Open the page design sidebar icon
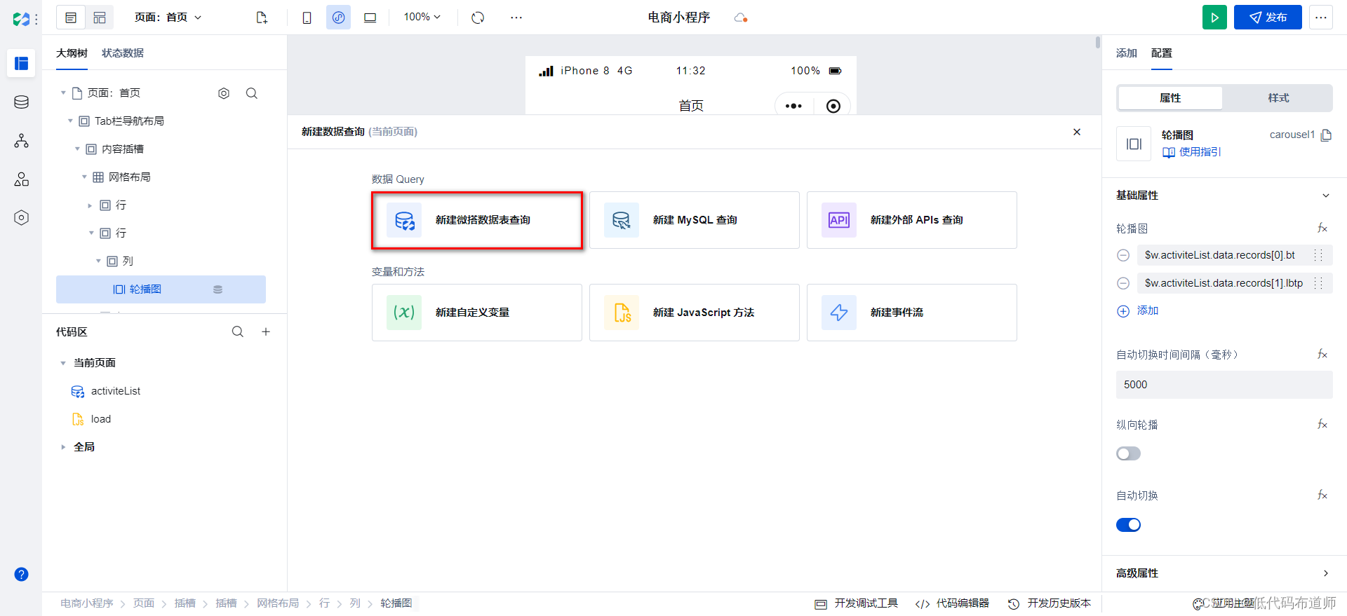Image resolution: width=1347 pixels, height=616 pixels. [21, 63]
